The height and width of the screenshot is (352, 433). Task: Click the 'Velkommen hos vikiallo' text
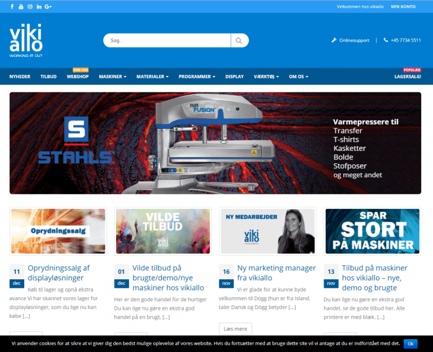point(360,7)
